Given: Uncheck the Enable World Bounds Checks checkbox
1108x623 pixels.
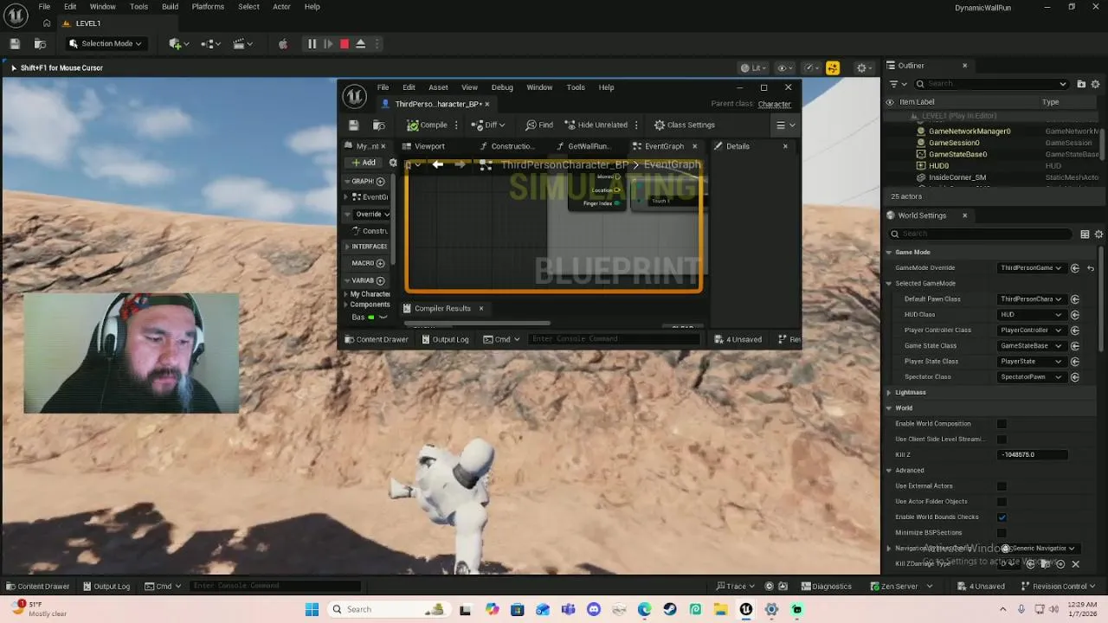Looking at the screenshot, I should coord(1002,517).
